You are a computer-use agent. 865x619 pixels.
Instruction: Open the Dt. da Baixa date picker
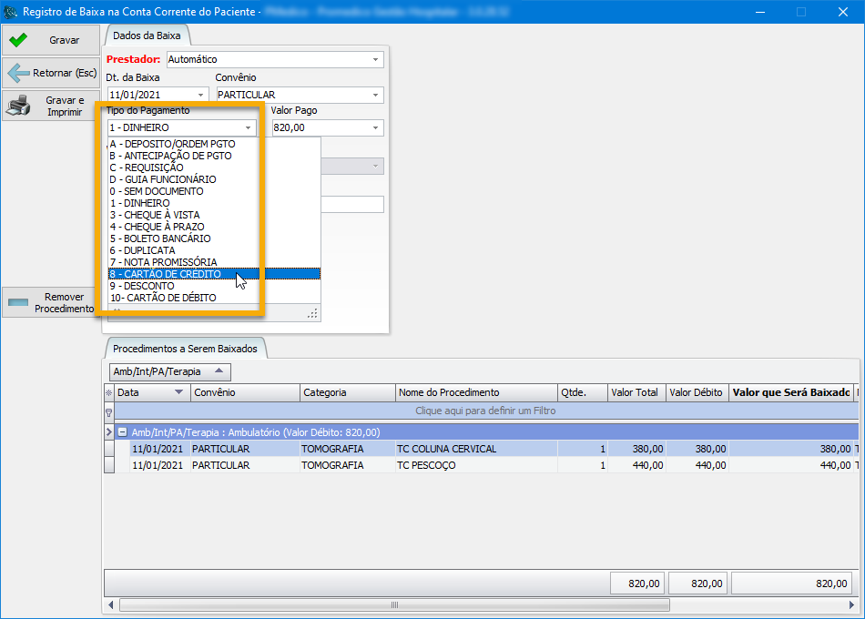201,95
